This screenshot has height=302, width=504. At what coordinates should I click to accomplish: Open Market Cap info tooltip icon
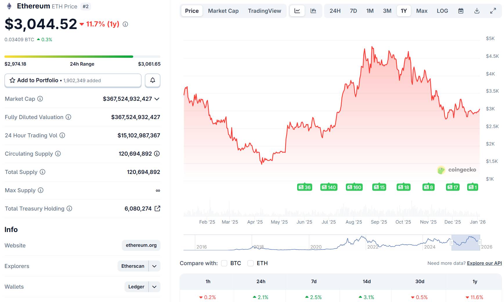[40, 99]
